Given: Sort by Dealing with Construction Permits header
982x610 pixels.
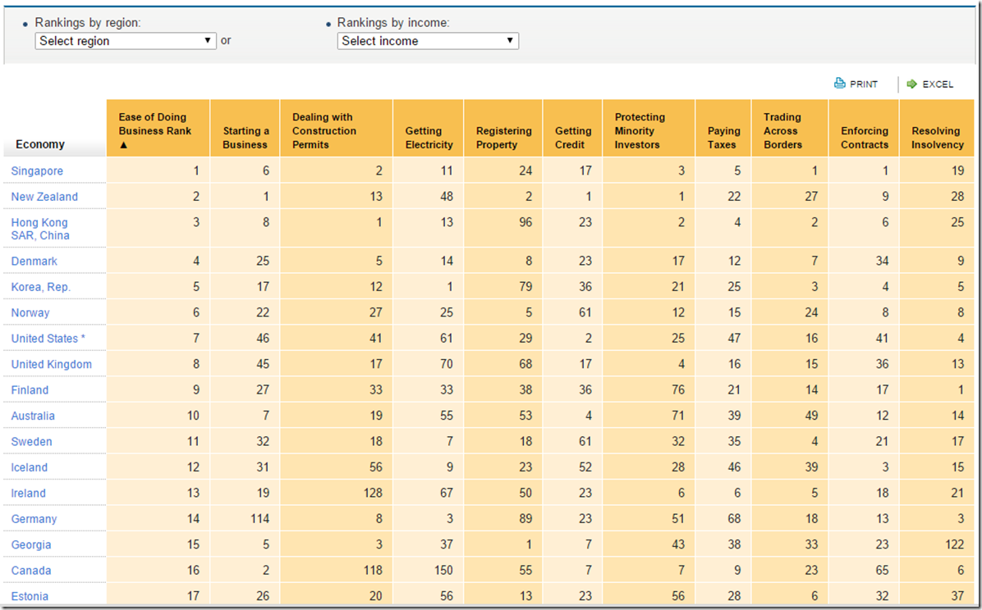Looking at the screenshot, I should (324, 131).
